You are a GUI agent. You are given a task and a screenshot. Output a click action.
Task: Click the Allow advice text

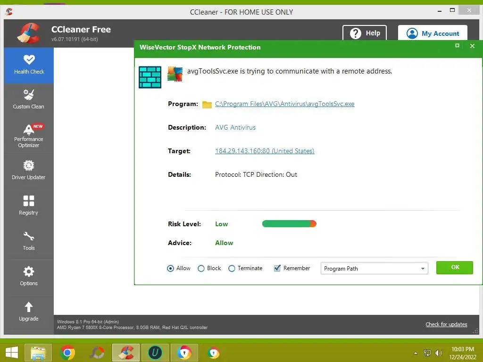[224, 243]
